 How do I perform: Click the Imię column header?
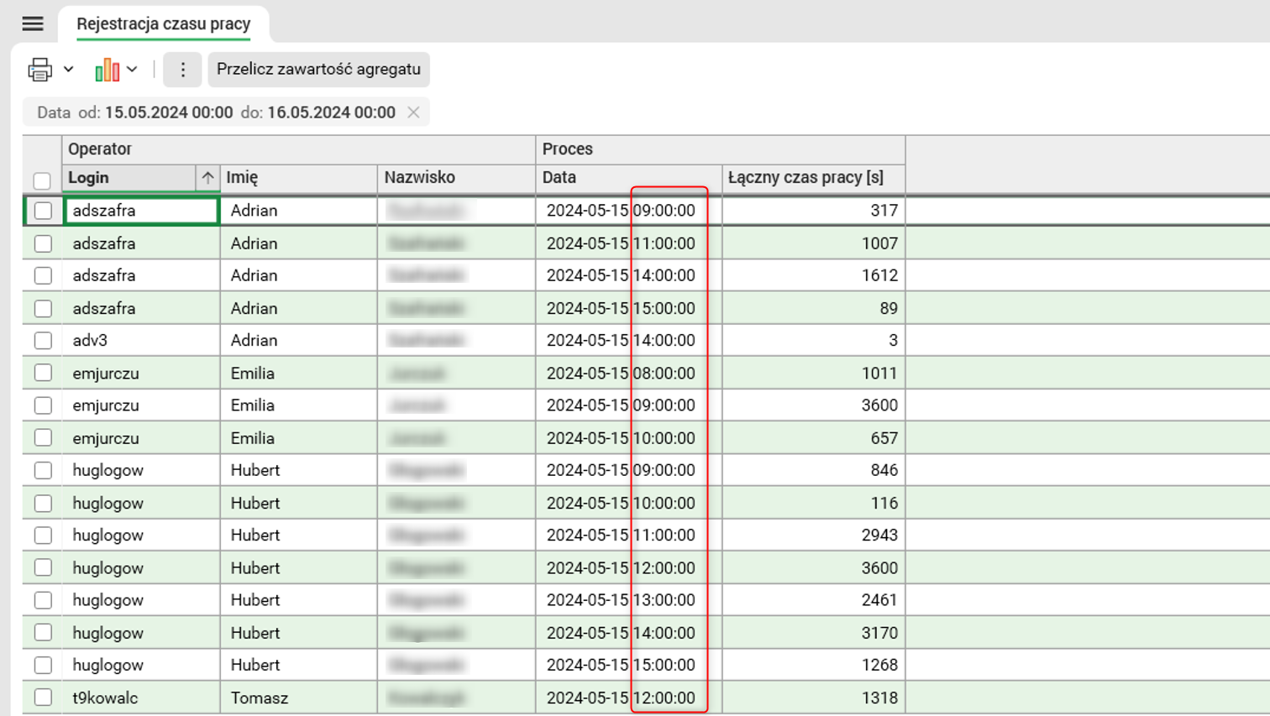[x=299, y=178]
